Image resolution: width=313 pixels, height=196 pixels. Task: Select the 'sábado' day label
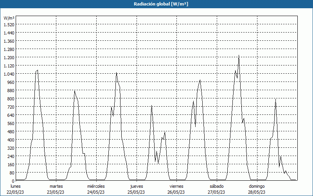pyautogui.click(x=217, y=186)
